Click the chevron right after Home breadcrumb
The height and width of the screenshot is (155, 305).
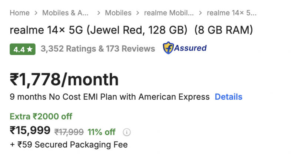36,13
